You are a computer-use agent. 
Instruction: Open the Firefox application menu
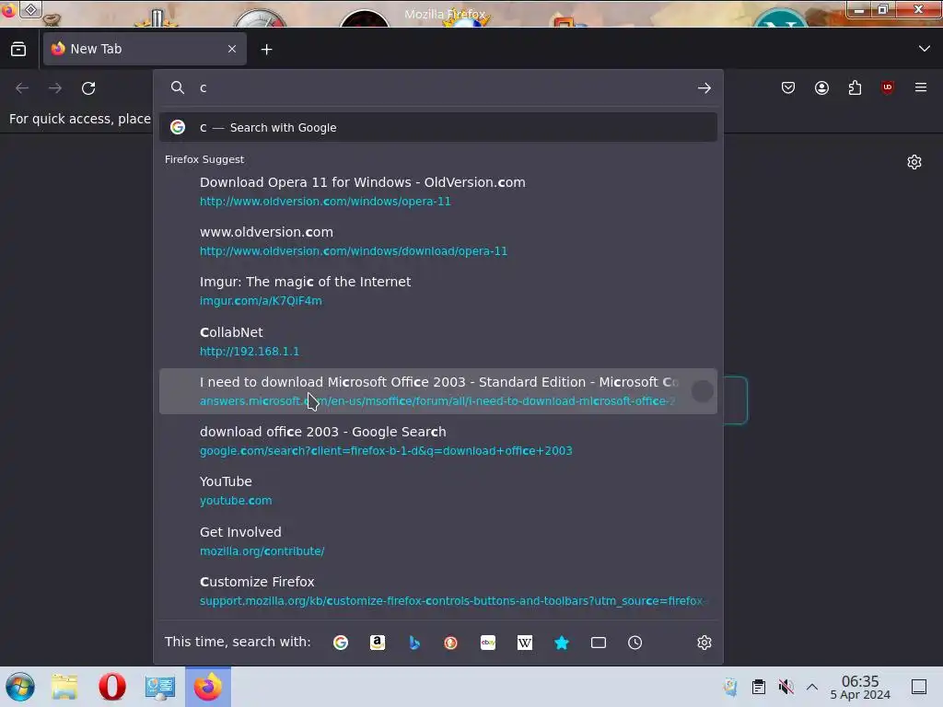(x=921, y=87)
